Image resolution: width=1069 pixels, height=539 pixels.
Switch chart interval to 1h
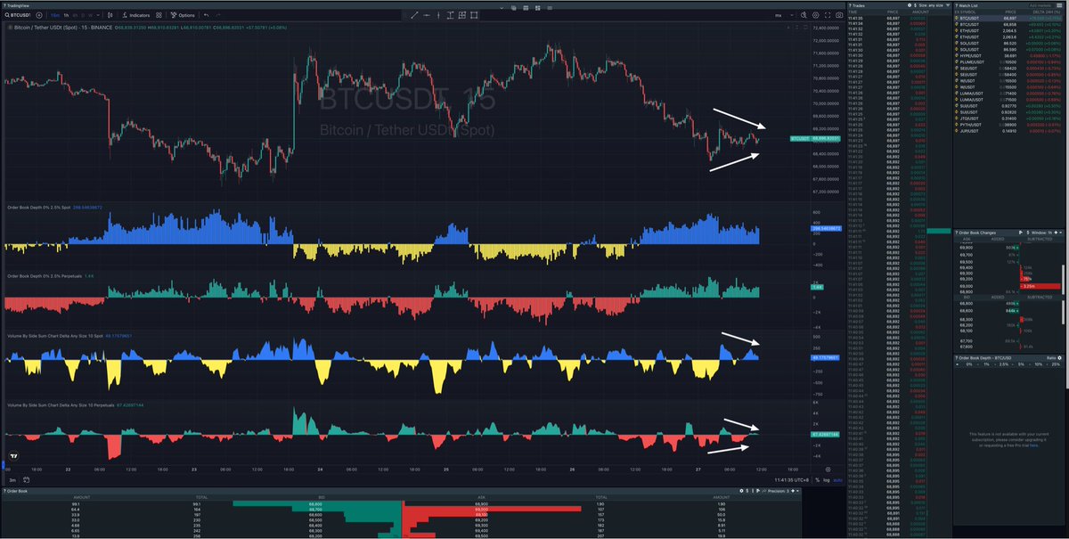(x=66, y=15)
